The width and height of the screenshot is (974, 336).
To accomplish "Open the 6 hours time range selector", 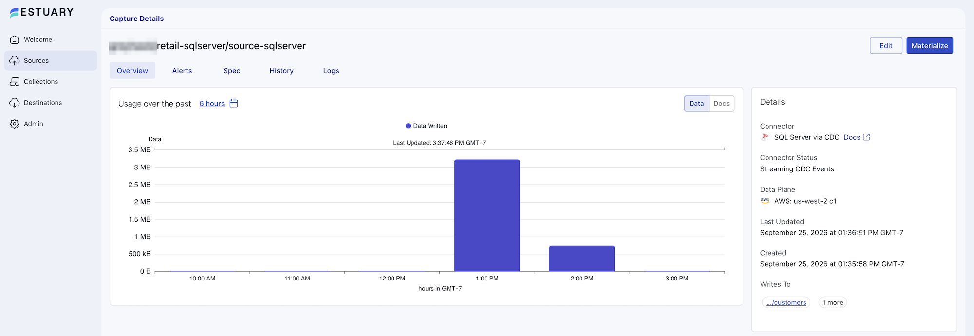I will [x=212, y=104].
